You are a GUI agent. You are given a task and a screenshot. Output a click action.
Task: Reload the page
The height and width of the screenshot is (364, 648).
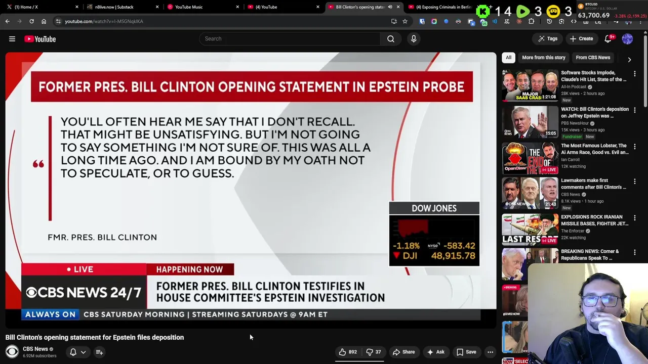tap(31, 21)
